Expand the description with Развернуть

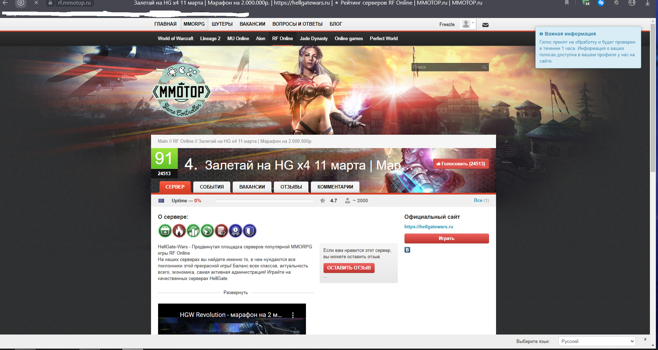click(236, 293)
